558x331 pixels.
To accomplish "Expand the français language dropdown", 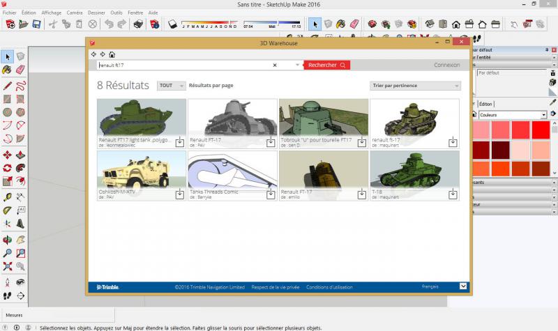I will 463,286.
